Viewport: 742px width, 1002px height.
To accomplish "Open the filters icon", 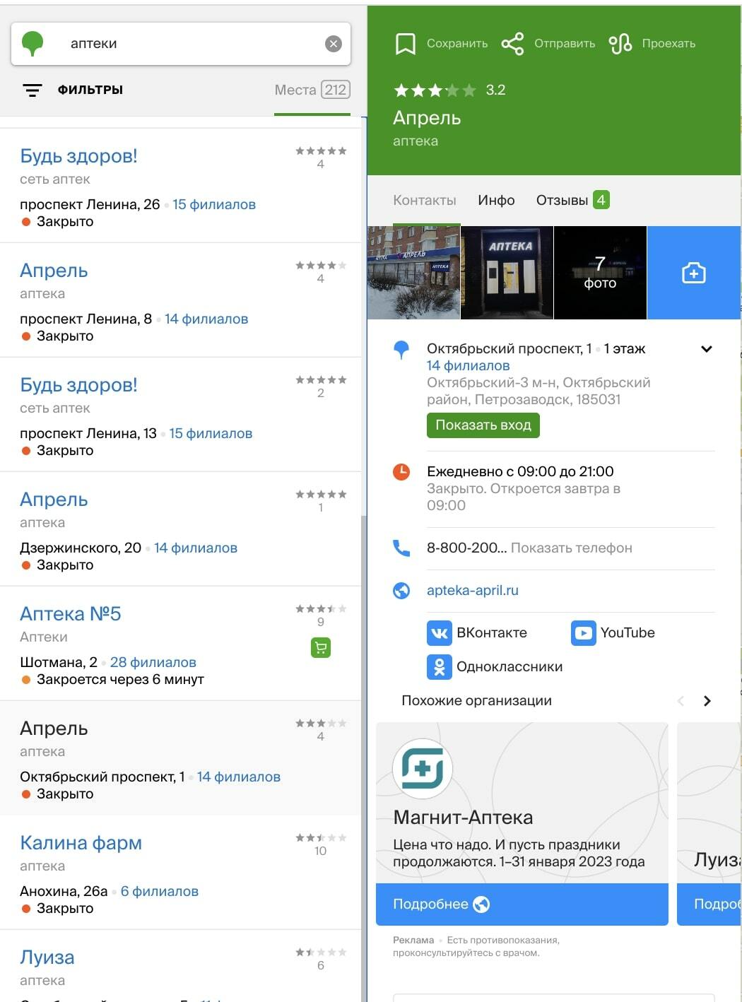I will click(x=33, y=90).
